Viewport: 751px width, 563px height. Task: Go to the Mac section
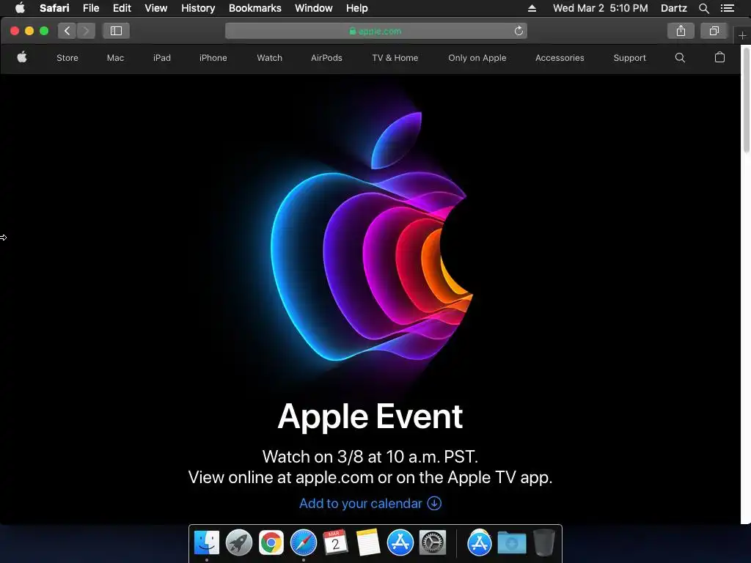point(115,58)
